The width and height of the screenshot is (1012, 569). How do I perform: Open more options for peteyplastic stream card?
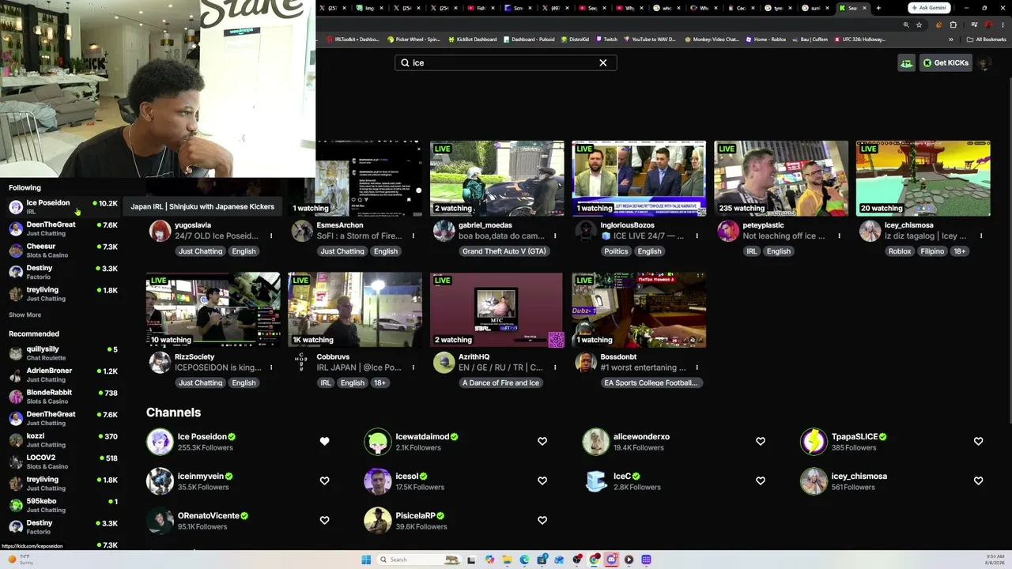(x=839, y=236)
